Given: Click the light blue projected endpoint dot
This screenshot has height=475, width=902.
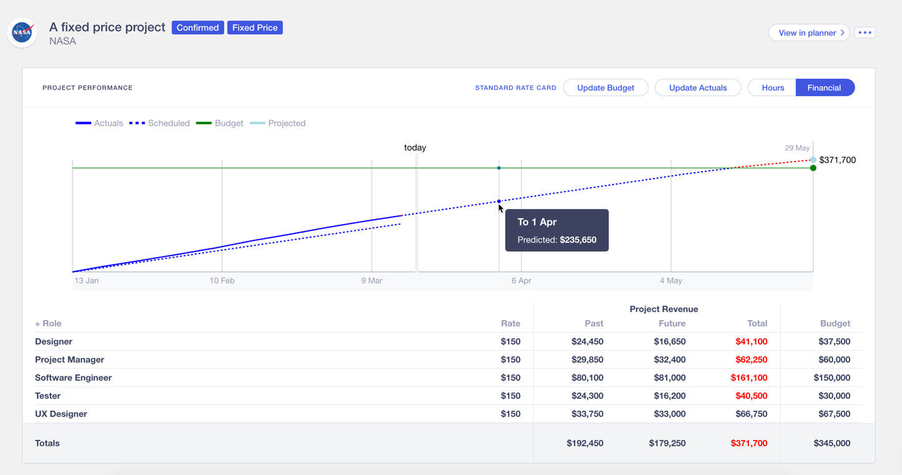Looking at the screenshot, I should pos(813,160).
